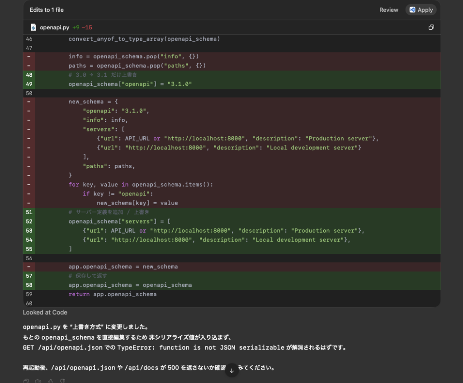Click added line 58 app.openapi_schema = openapi_schema
This screenshot has height=383, width=463.
tap(130, 285)
